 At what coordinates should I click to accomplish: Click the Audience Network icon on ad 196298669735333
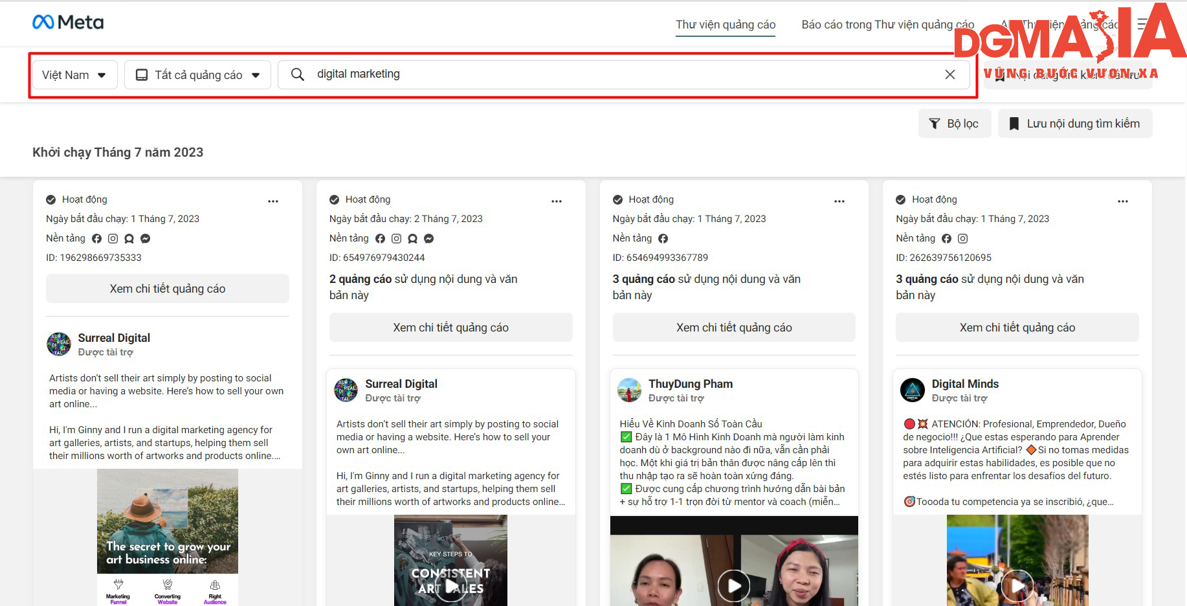click(x=129, y=239)
